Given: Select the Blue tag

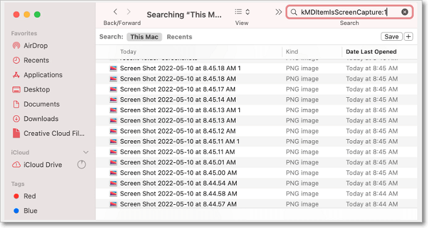Looking at the screenshot, I should click(25, 211).
